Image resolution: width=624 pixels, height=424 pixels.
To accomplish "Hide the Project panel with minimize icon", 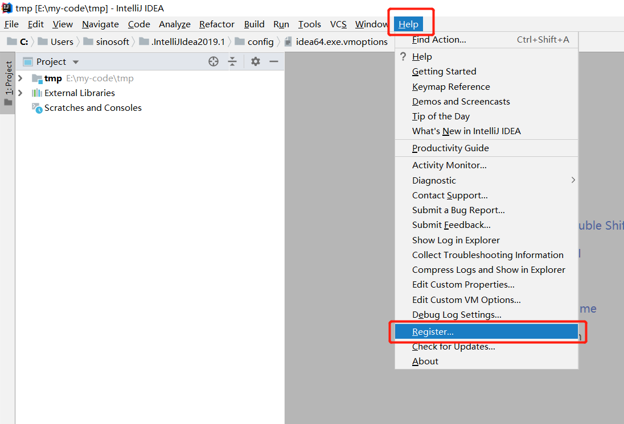I will point(274,61).
